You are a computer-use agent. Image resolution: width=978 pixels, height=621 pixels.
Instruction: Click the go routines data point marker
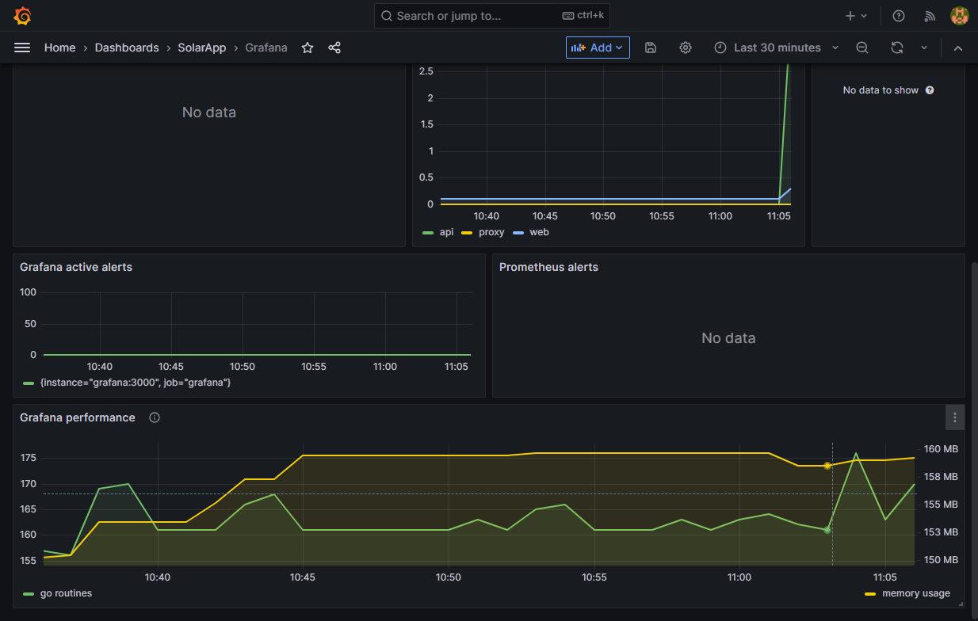pos(827,529)
